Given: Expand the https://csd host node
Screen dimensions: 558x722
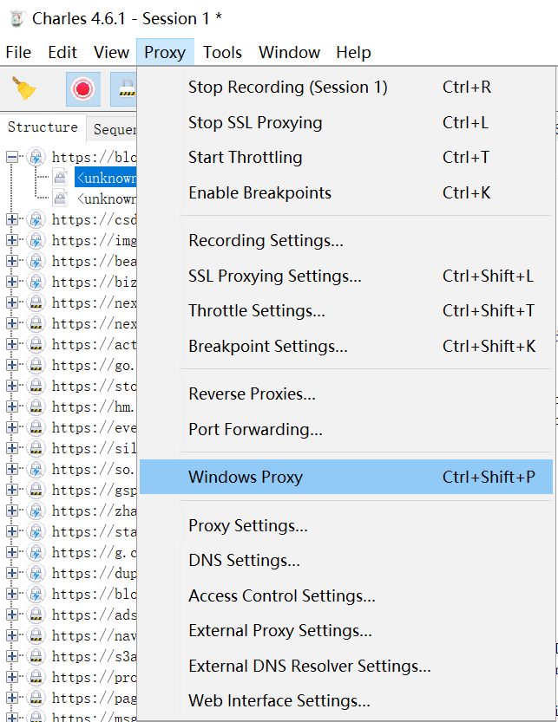Looking at the screenshot, I should click(x=12, y=219).
